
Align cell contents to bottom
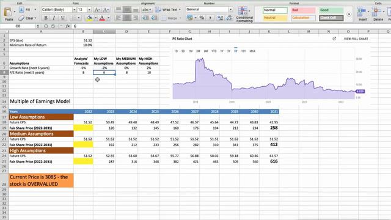(136, 10)
